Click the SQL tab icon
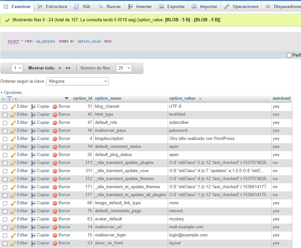Screen dimensions: 301x248 76,6
